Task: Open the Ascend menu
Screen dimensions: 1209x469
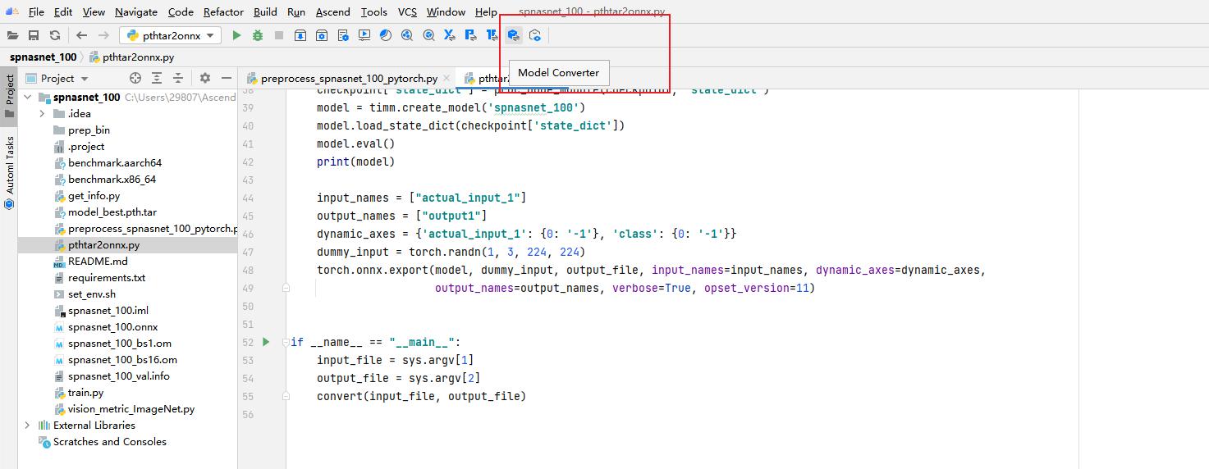Action: click(332, 11)
